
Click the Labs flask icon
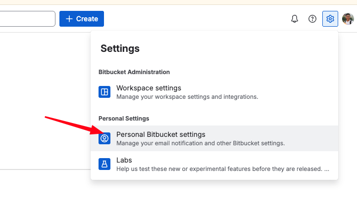104,164
